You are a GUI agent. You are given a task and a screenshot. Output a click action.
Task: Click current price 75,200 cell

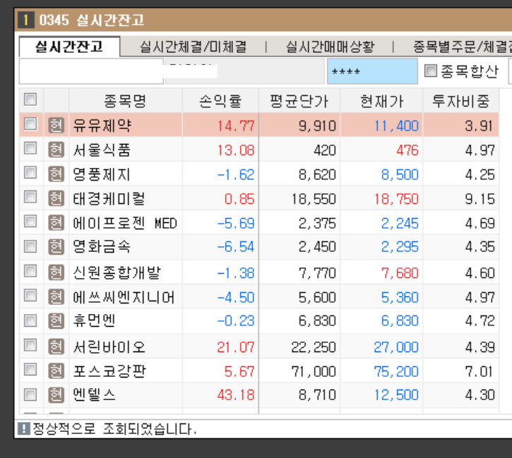point(382,371)
